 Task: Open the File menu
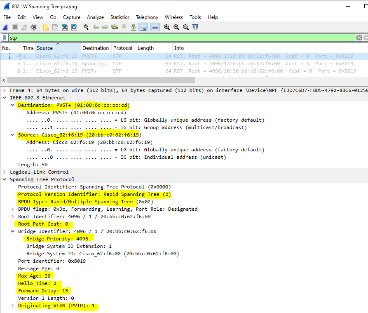(7, 17)
